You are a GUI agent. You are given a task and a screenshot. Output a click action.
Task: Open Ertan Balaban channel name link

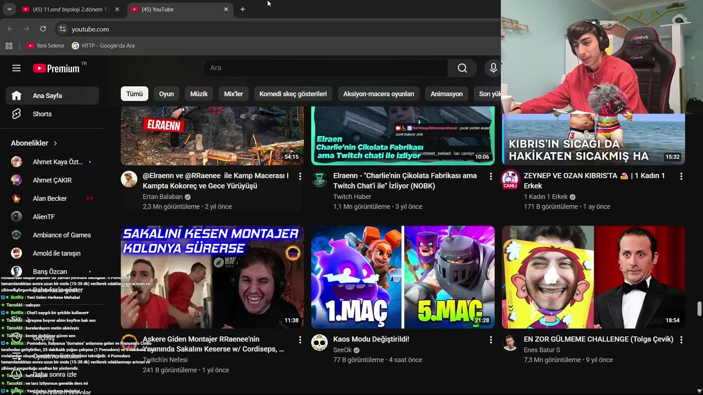163,196
